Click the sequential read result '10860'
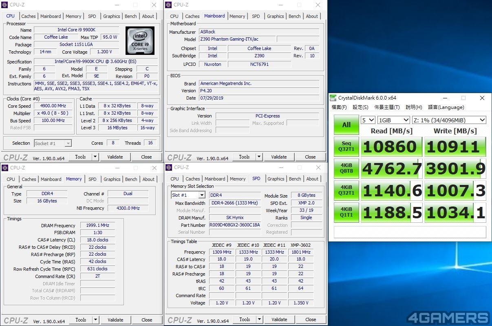The height and width of the screenshot is (326, 492). (391, 147)
